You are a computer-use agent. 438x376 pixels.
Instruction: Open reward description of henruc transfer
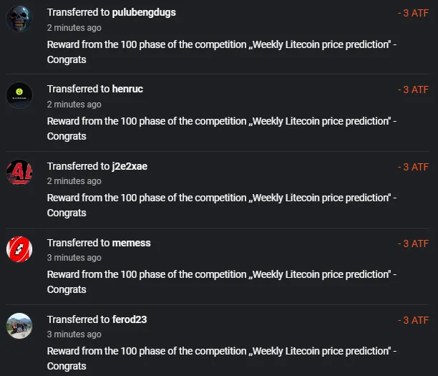tap(222, 129)
